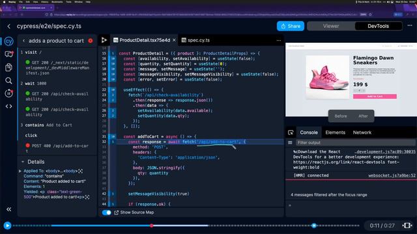Expand the Applied To body entry

click(x=20, y=171)
